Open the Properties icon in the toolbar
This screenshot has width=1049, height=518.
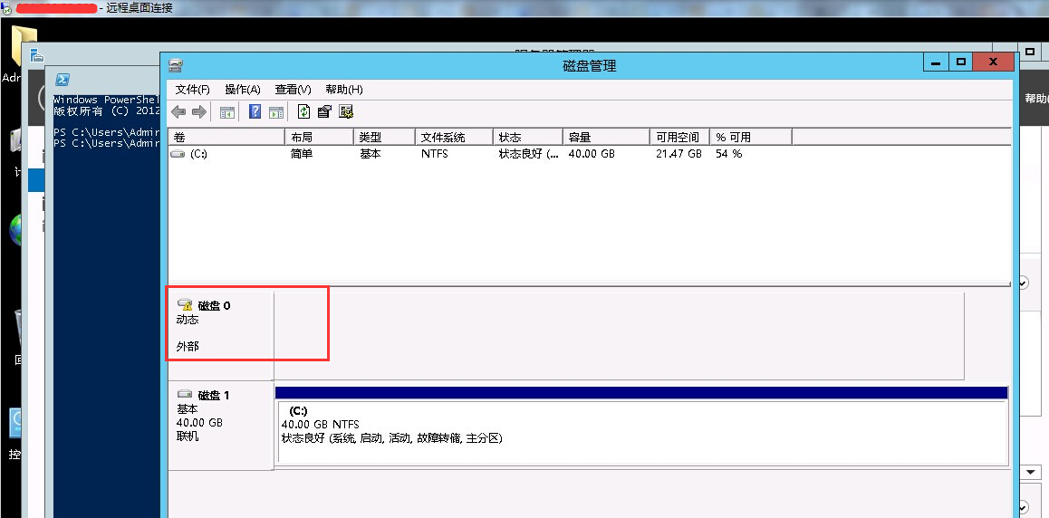pyautogui.click(x=324, y=111)
